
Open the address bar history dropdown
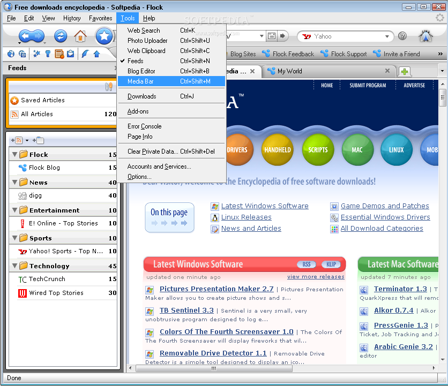pyautogui.click(x=262, y=36)
